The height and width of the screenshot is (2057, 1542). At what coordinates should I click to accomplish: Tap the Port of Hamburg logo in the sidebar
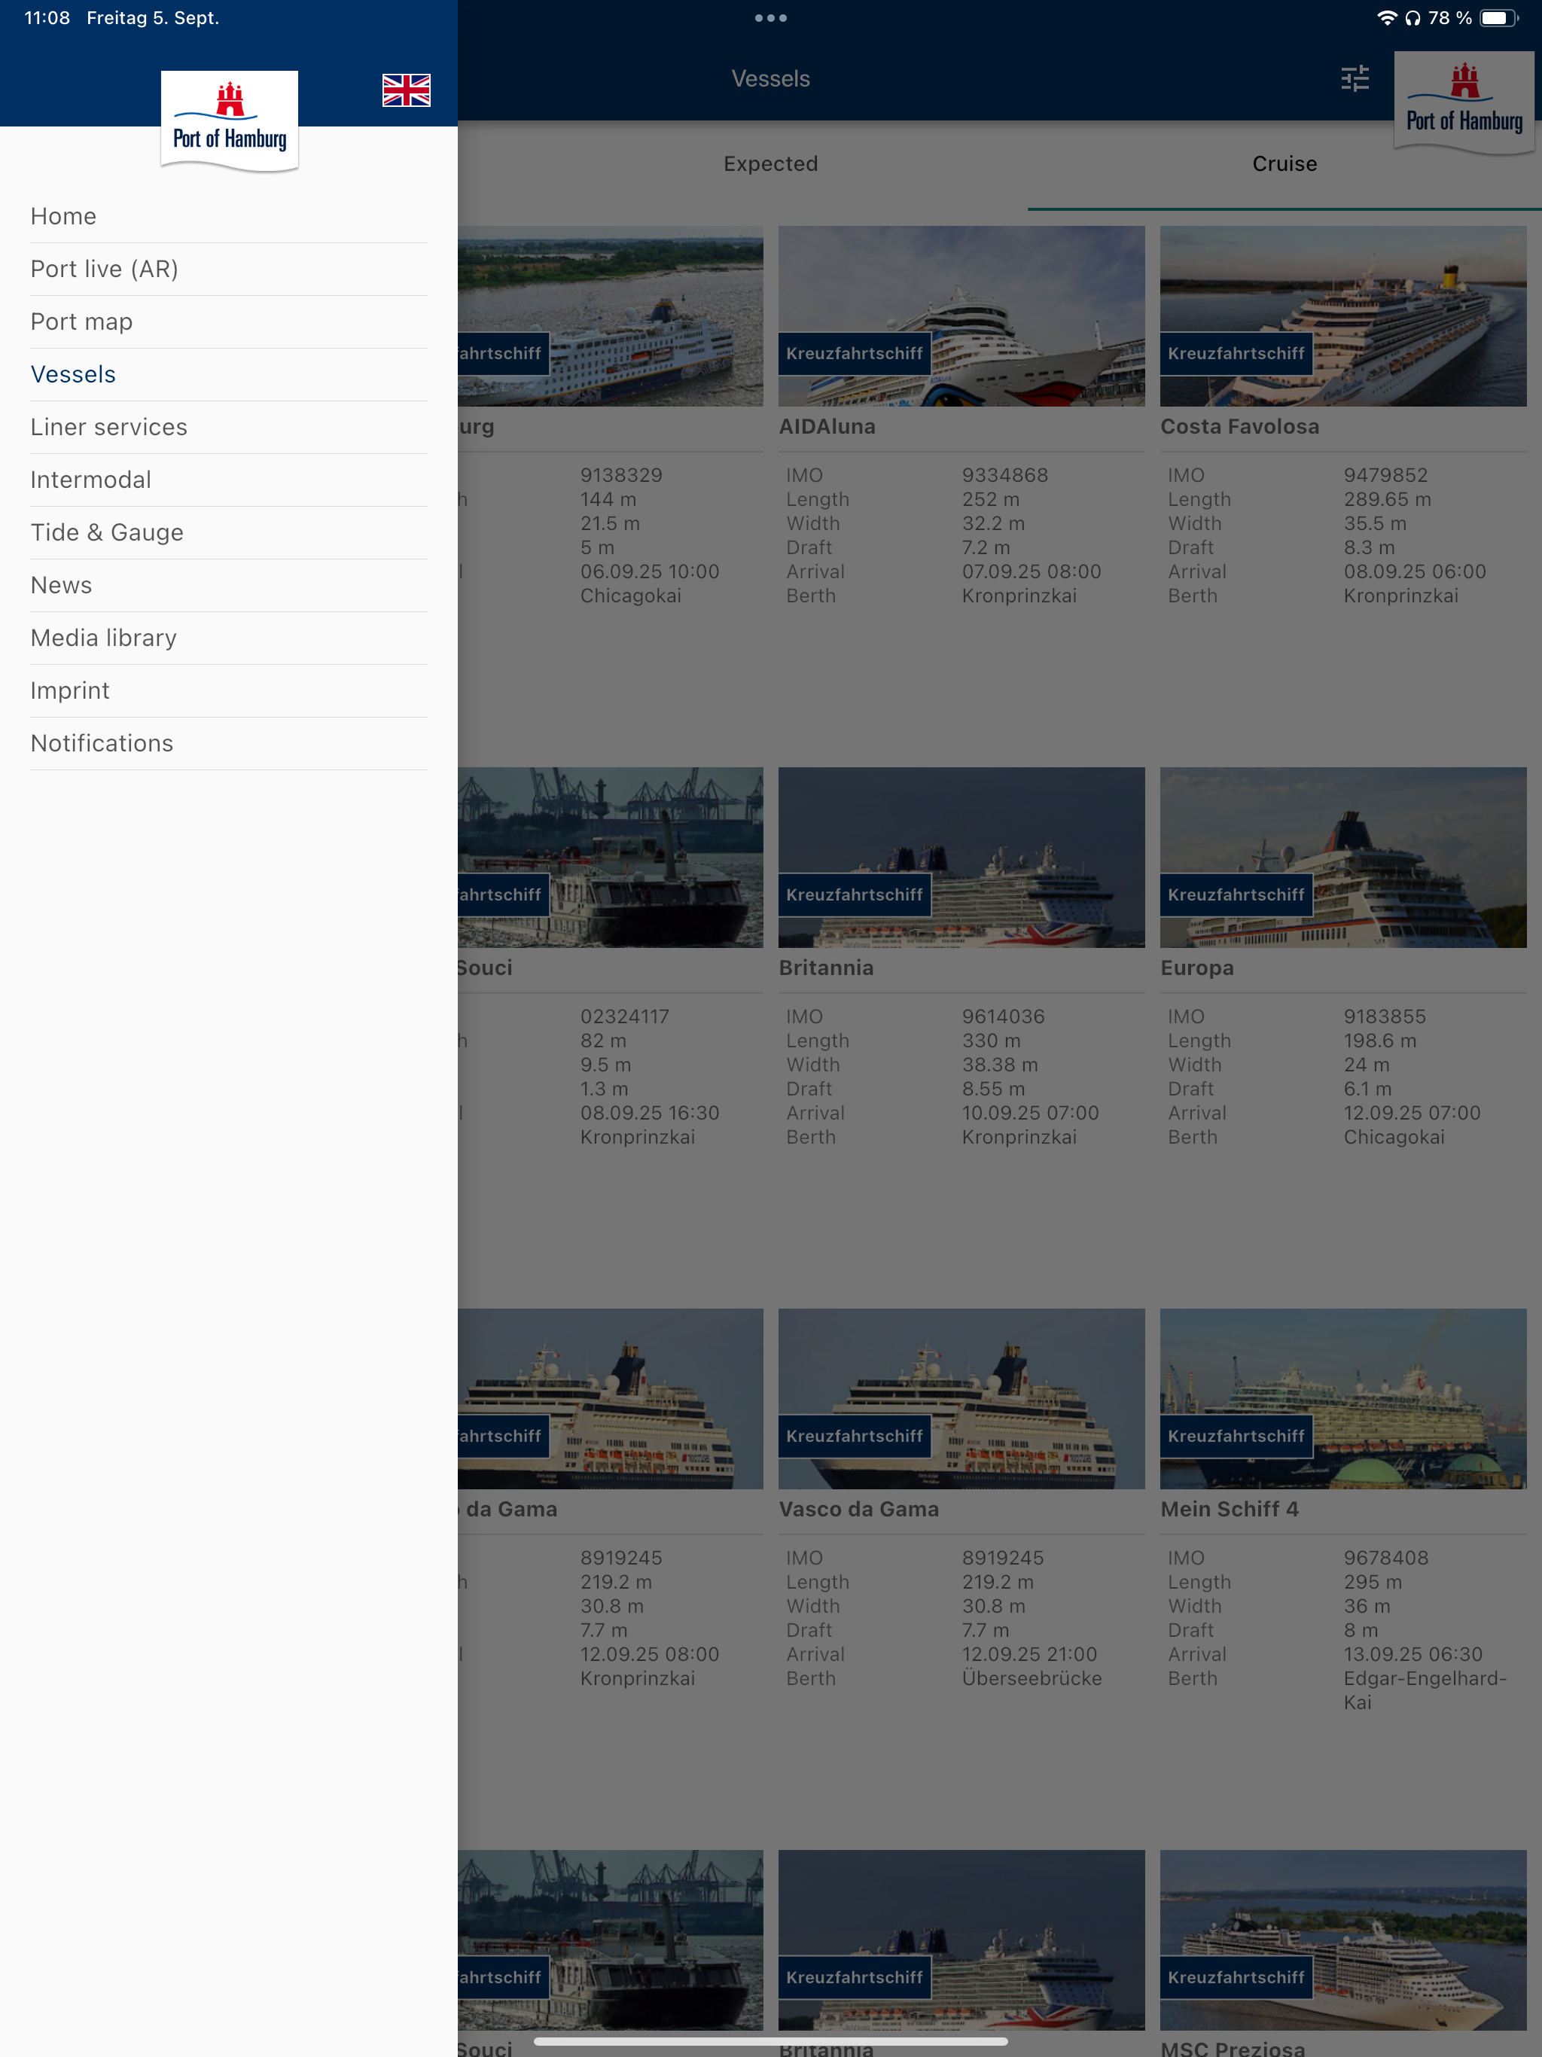(x=230, y=121)
